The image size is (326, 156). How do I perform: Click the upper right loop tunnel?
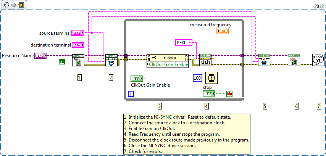[x=242, y=55]
